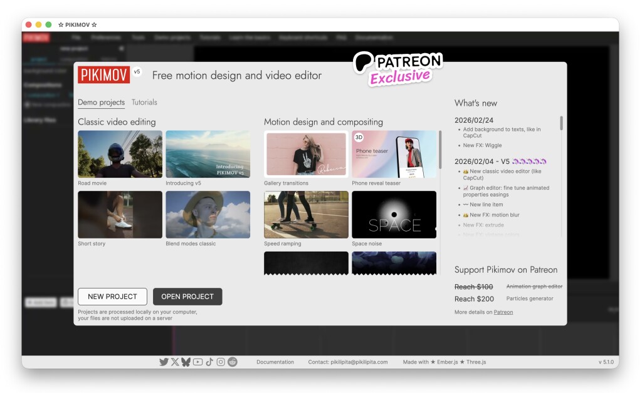Click the demo projects list scrollbar
This screenshot has height=393, width=642.
tap(440, 149)
